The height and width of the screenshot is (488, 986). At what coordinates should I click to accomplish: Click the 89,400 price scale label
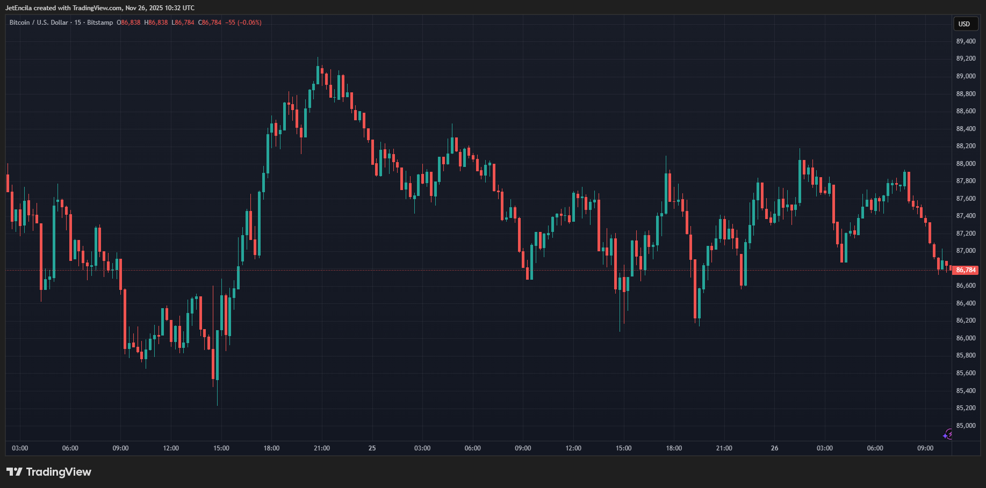pos(966,41)
